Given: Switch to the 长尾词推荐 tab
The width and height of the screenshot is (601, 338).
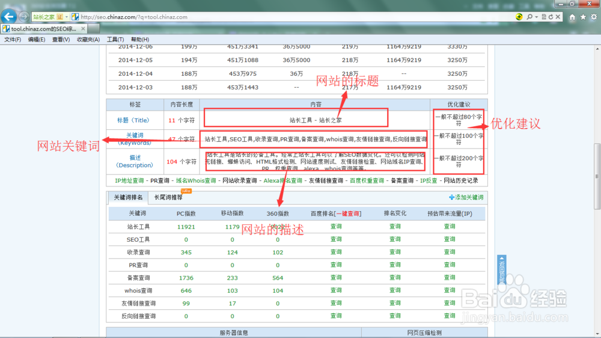Looking at the screenshot, I should click(168, 198).
